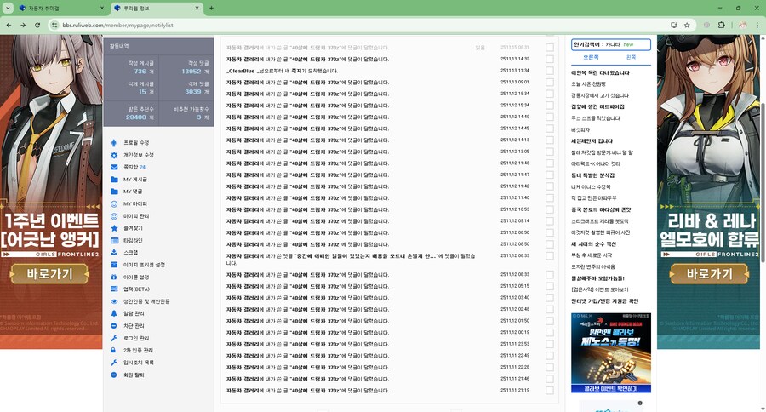Viewport: 766px width, 412px height.
Task: Open a new browser tab
Action: coord(211,9)
